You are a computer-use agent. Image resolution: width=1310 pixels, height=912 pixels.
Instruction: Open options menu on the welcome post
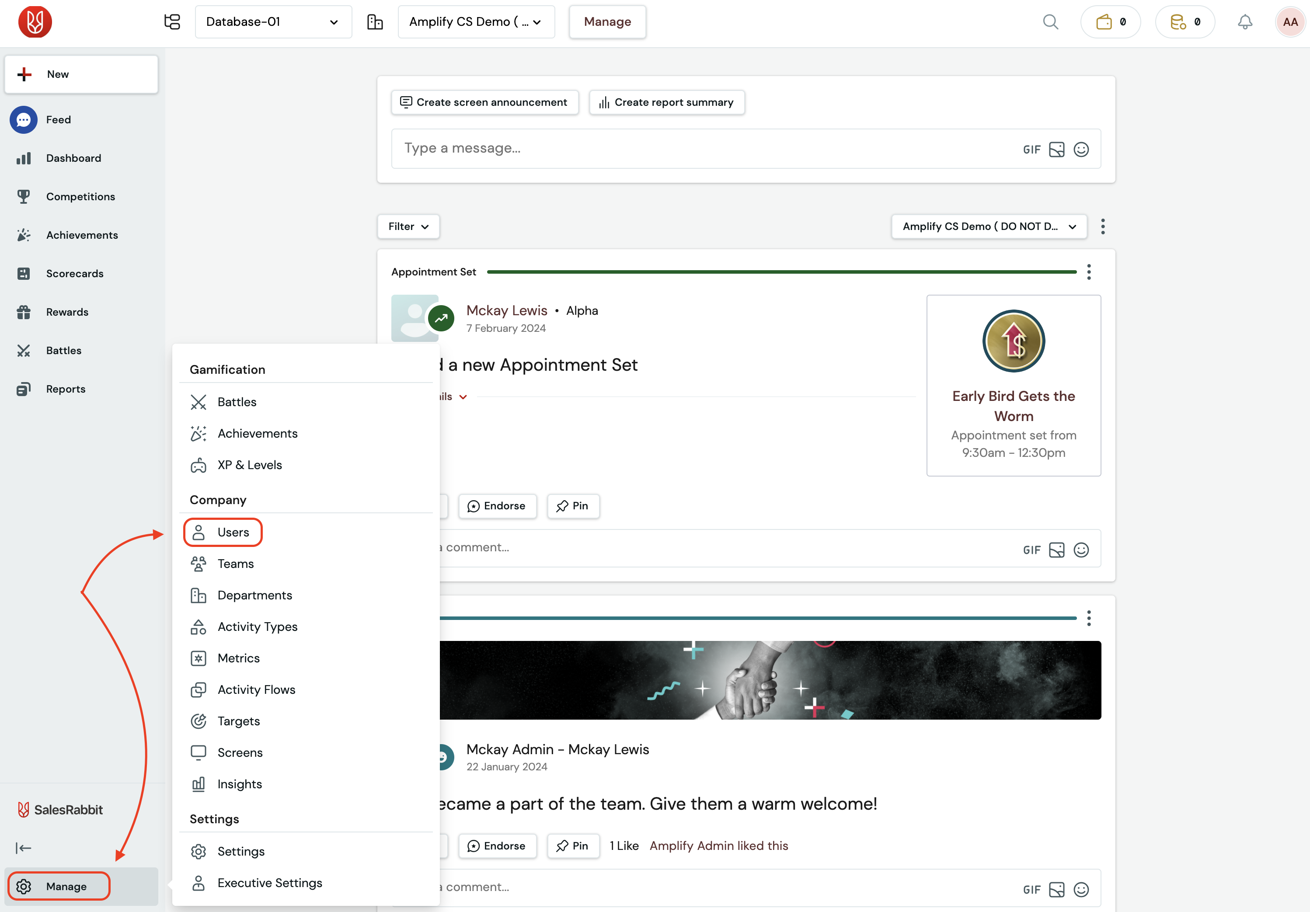click(1089, 618)
